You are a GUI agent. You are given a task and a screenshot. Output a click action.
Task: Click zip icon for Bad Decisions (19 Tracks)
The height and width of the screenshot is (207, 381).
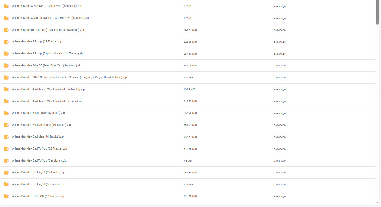(6, 125)
